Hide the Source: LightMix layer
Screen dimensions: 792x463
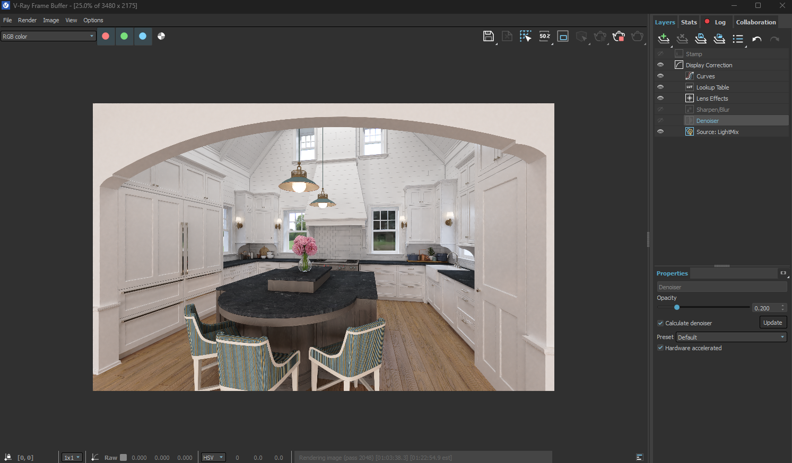point(660,132)
